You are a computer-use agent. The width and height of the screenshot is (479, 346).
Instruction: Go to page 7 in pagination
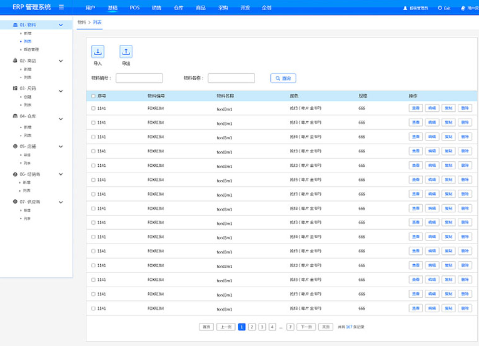290,327
